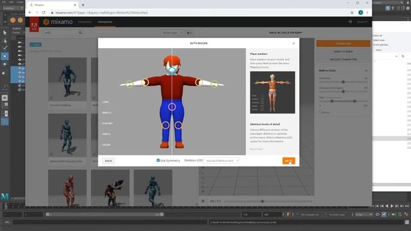Adjust the Character Arm-Space slider handle
This screenshot has width=411, height=231.
pyautogui.click(x=343, y=91)
